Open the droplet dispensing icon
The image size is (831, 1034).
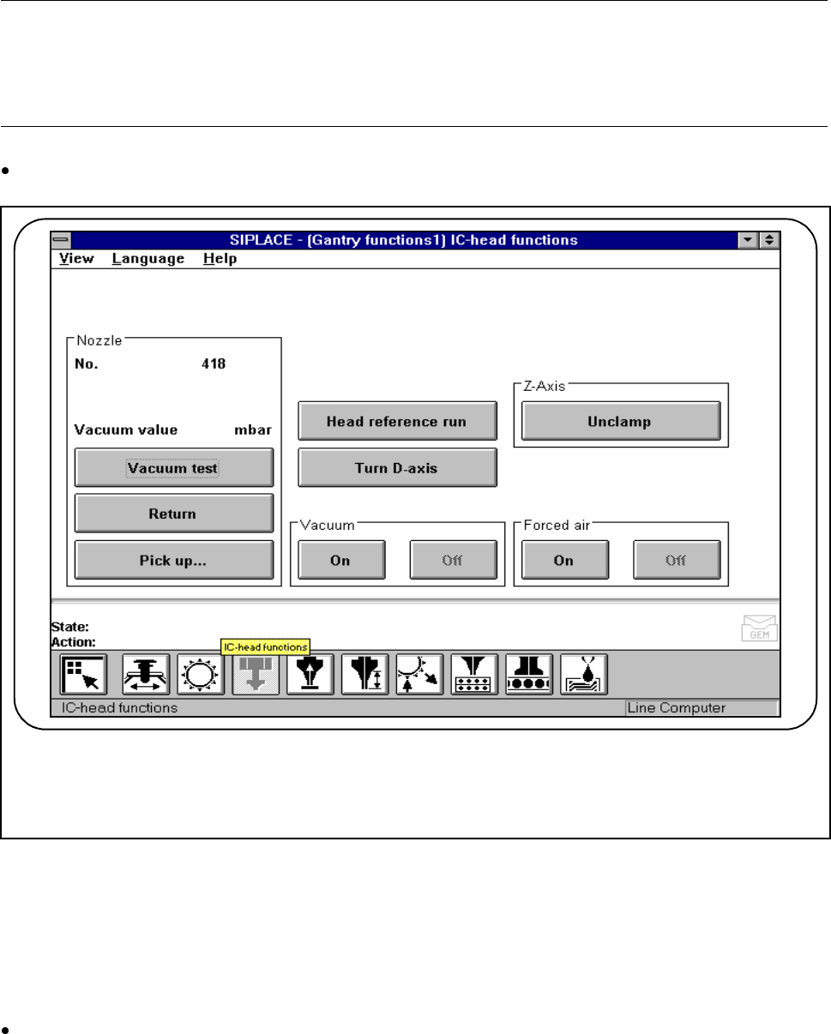click(x=584, y=674)
